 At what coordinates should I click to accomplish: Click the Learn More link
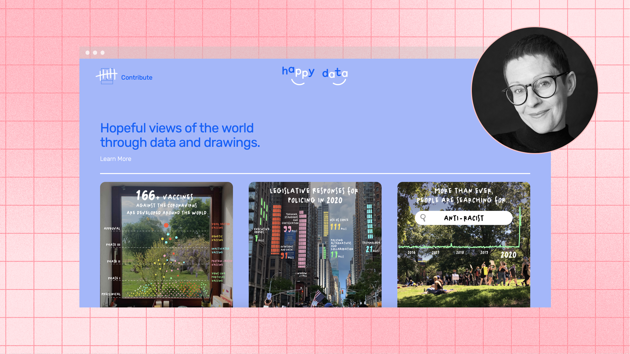(x=115, y=159)
